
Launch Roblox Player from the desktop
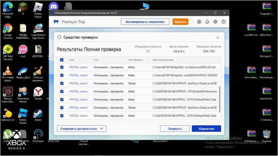click(x=38, y=10)
